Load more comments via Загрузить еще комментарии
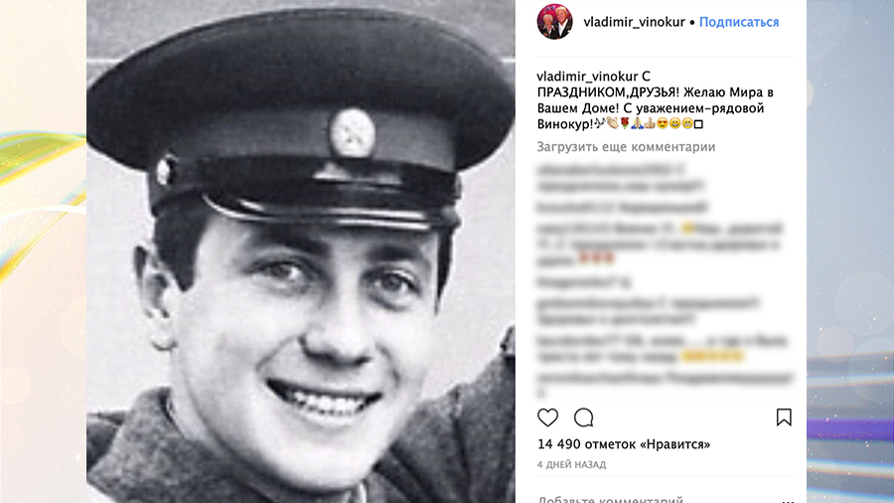 (x=626, y=146)
